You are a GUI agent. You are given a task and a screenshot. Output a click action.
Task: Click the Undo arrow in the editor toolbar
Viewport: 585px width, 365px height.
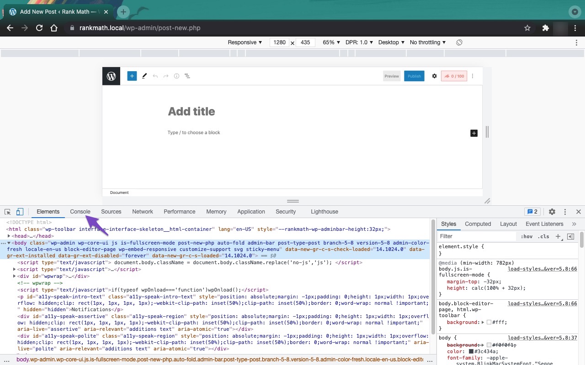point(155,76)
